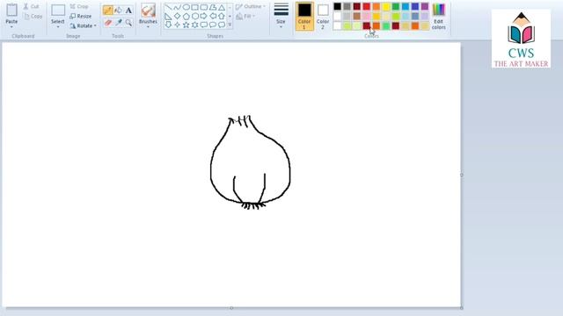Choose the Rectangle shape

coord(195,7)
